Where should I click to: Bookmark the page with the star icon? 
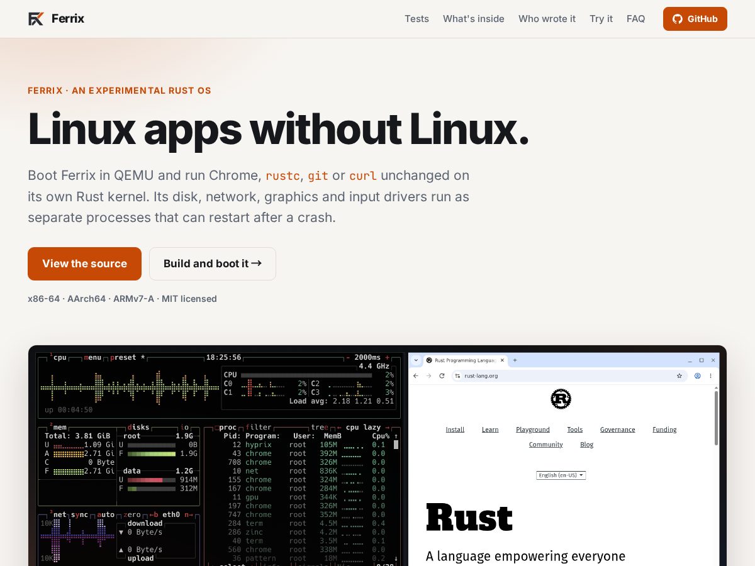(679, 375)
